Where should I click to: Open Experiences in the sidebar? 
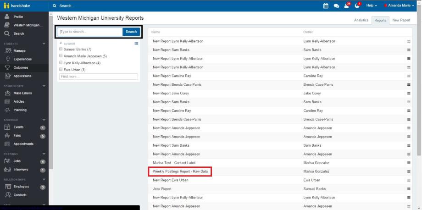[x=22, y=59]
